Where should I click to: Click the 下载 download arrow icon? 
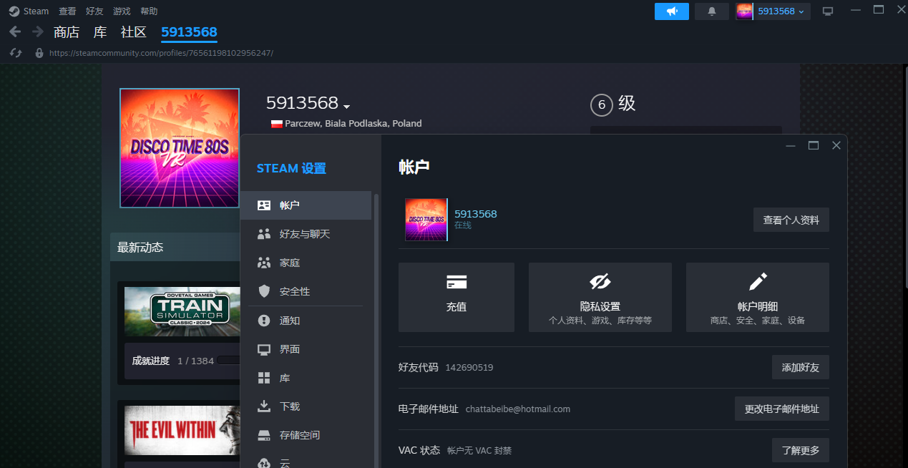click(264, 406)
